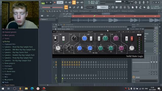Screen dimensions: 162x91
Task: Click the microphone icon in the top bar
Action: [144, 2]
